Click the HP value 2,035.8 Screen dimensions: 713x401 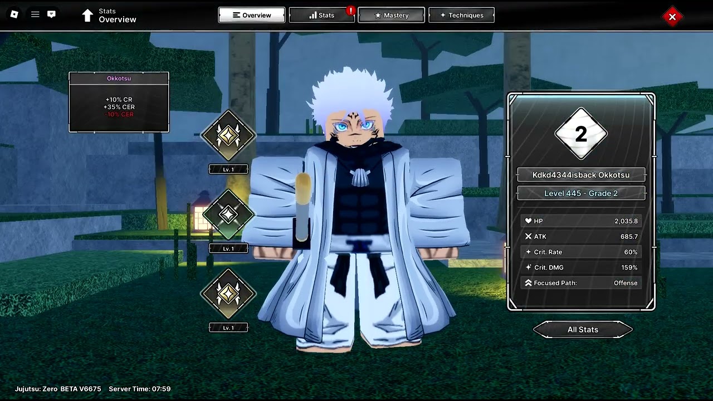coord(626,221)
